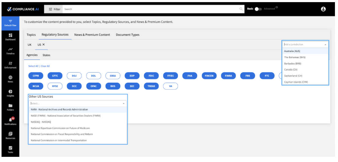Toggle the OCC agency pill
This screenshot has width=338, height=162.
tap(74, 86)
